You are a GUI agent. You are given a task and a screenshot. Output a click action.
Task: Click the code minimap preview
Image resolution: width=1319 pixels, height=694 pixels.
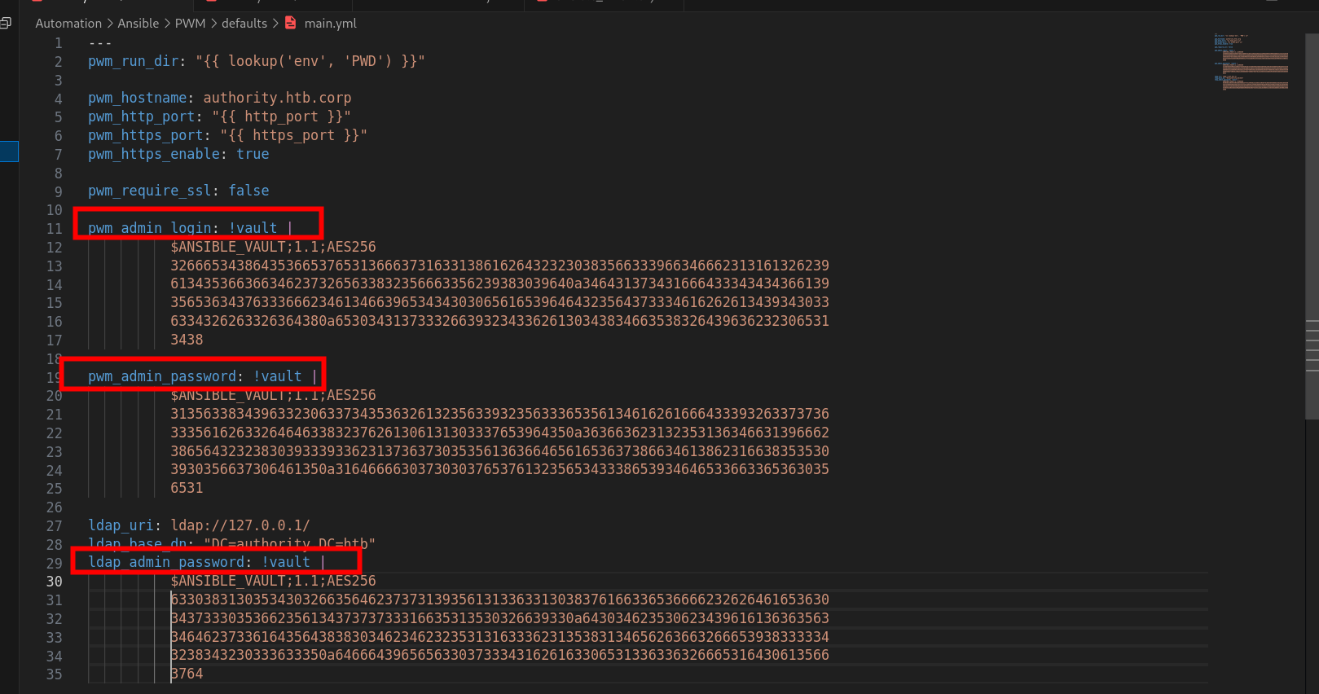coord(1251,62)
